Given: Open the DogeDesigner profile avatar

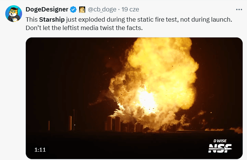Looking at the screenshot, I should [x=14, y=13].
